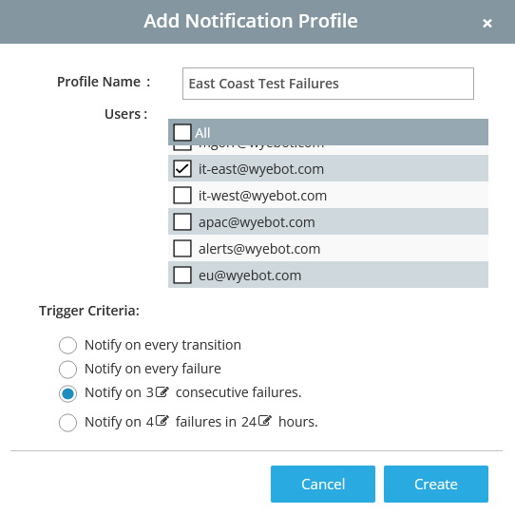Check the partially hidden user checkbox under All
The height and width of the screenshot is (514, 515).
[x=182, y=147]
